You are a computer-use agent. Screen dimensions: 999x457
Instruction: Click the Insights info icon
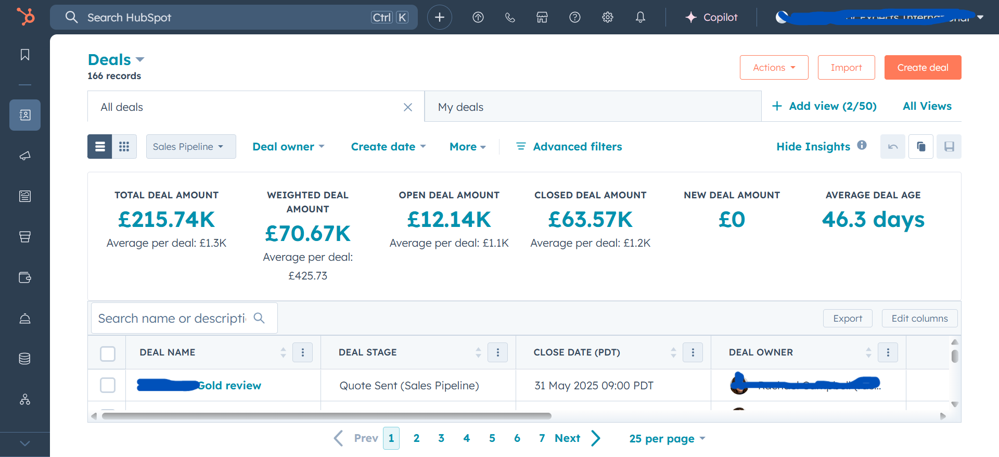862,145
